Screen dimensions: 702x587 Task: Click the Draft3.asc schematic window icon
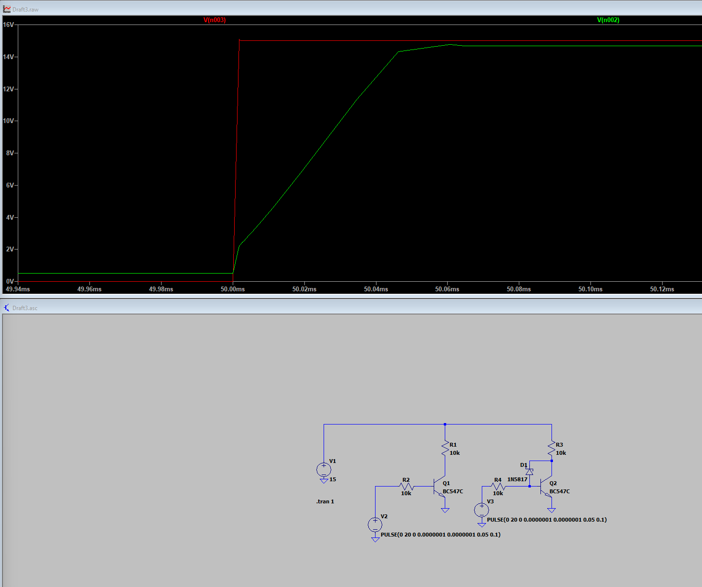(7, 308)
